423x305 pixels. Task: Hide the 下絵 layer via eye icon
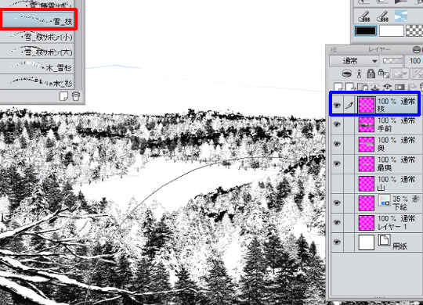pyautogui.click(x=337, y=203)
